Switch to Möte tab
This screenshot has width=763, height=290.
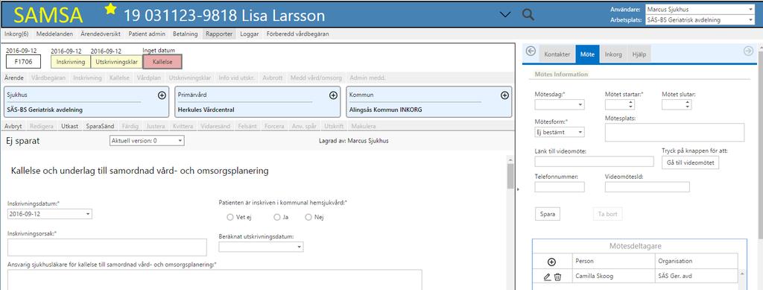pos(587,54)
